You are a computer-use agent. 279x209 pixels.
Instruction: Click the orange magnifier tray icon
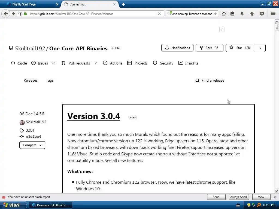[x=259, y=205]
